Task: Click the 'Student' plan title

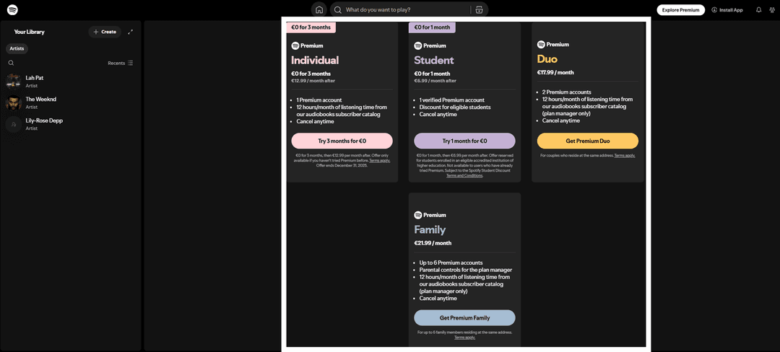Action: coord(434,60)
